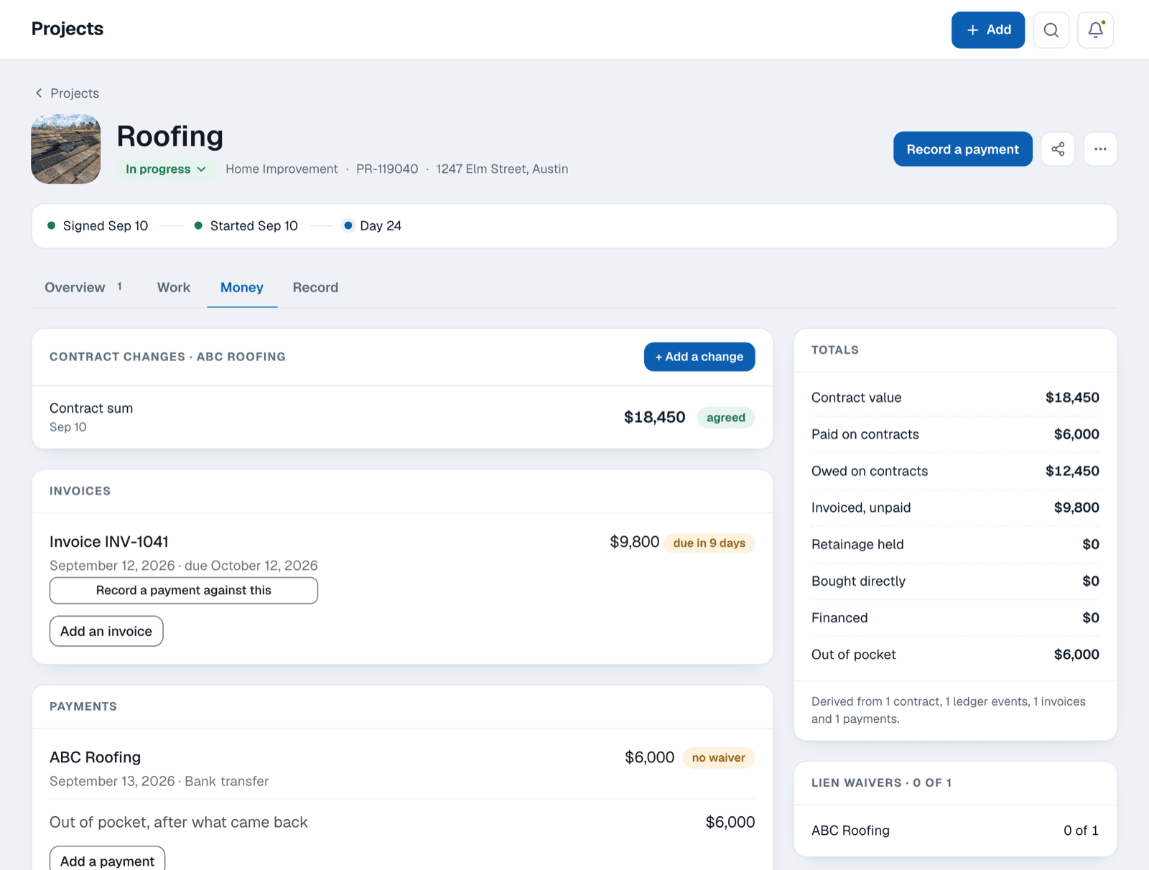Viewport: 1149px width, 870px height.
Task: Click Record a payment in the header
Action: [x=962, y=149]
